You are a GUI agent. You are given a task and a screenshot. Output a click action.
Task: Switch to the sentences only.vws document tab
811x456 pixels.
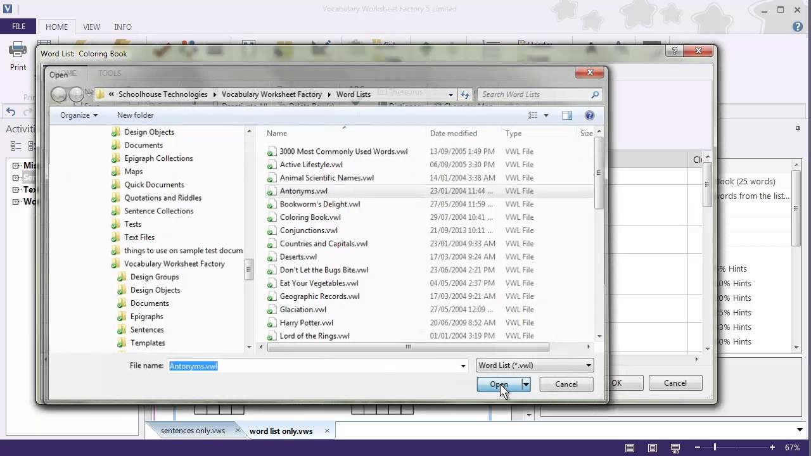(x=193, y=431)
